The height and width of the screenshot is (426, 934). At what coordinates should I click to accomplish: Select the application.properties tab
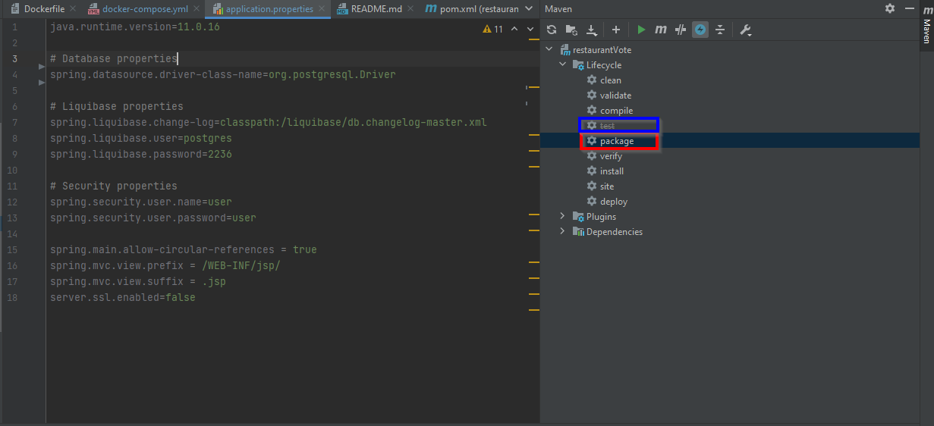pos(271,9)
